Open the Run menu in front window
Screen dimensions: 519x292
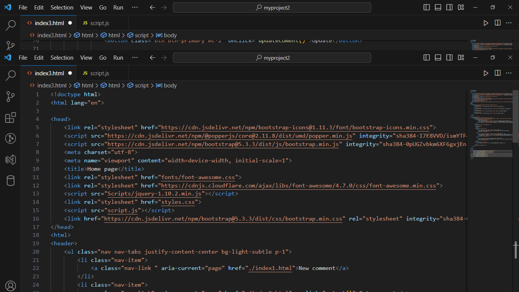[x=118, y=58]
